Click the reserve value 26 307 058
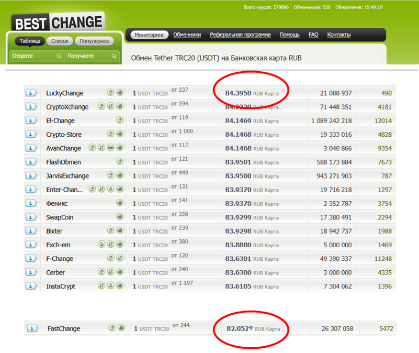 point(337,328)
